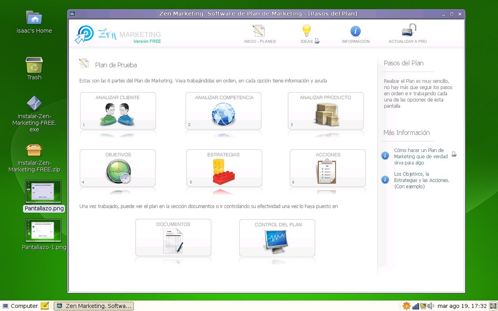The width and height of the screenshot is (498, 311).
Task: Click the Zen Marketing logo
Action: point(118,34)
